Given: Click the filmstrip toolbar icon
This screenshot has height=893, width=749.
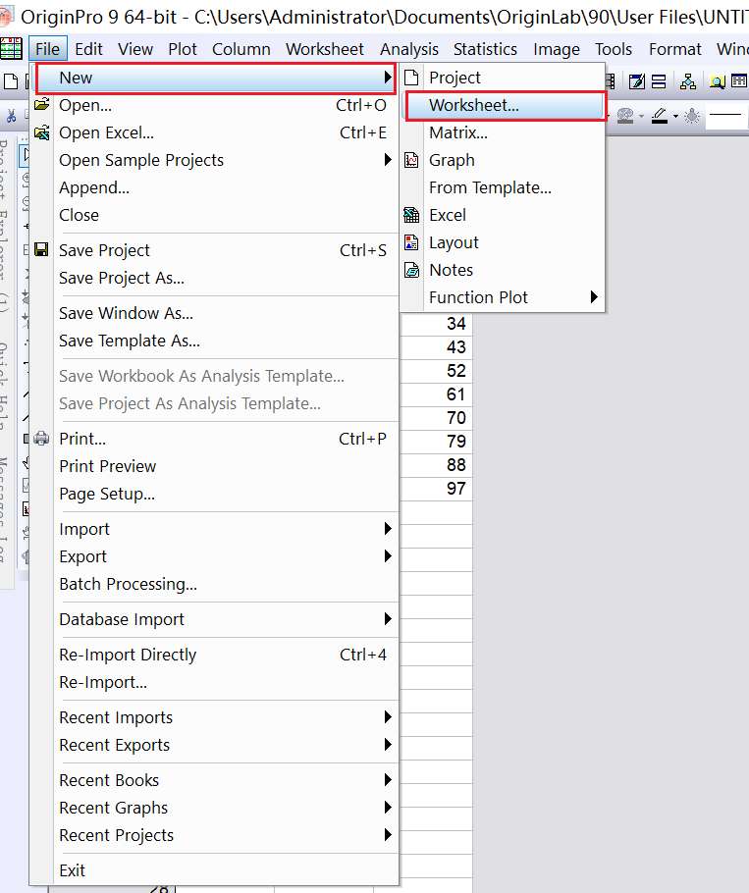Looking at the screenshot, I should click(x=611, y=82).
